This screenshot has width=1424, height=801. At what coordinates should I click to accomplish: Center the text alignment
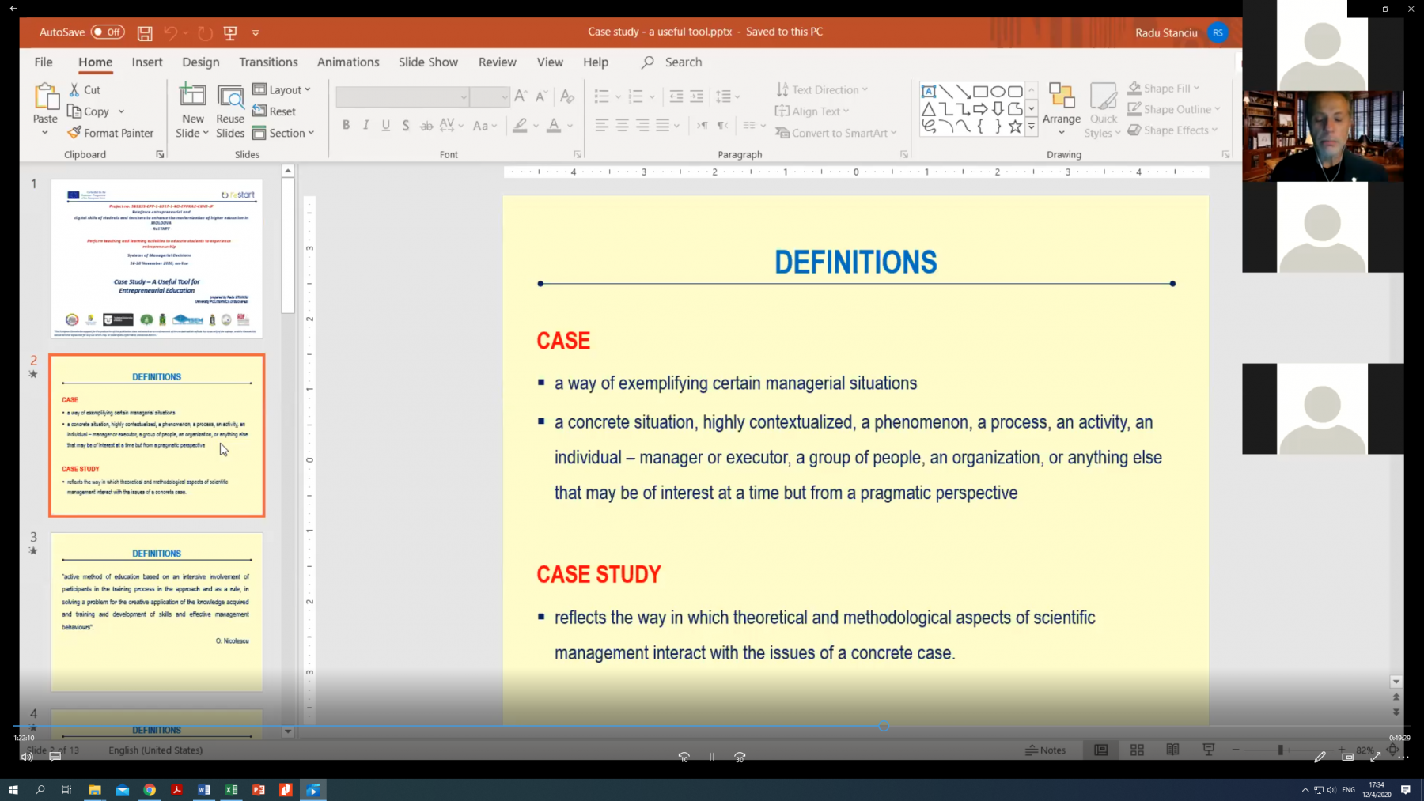coord(623,125)
